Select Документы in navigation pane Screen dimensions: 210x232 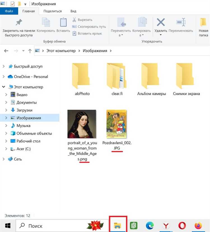click(26, 102)
